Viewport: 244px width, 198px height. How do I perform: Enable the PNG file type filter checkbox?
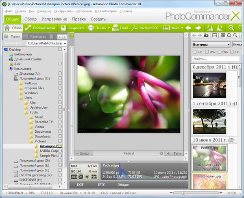tap(220, 52)
